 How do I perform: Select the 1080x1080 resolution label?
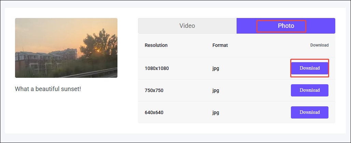[x=157, y=68]
